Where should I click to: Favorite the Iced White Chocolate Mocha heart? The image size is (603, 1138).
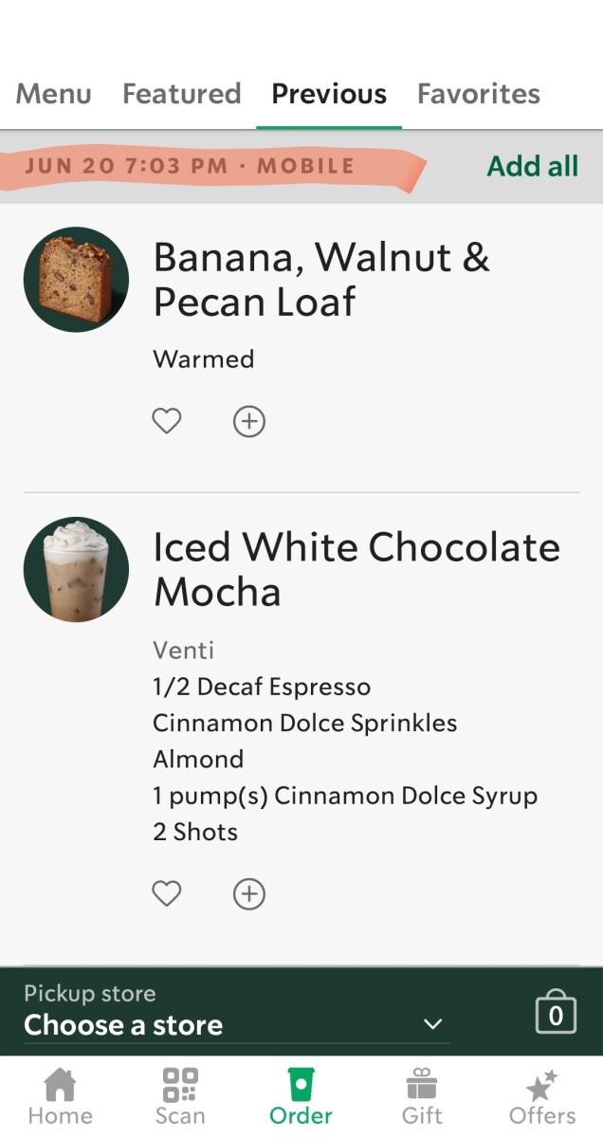167,893
